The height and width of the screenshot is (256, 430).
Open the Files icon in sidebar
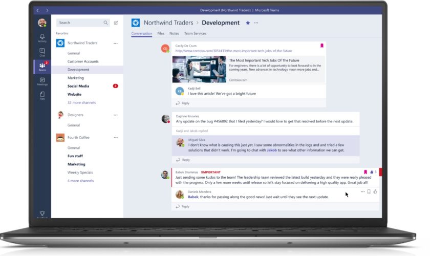(42, 95)
